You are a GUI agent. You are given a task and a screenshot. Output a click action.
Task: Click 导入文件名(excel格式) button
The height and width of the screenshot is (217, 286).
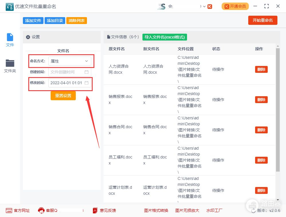pos(165,37)
